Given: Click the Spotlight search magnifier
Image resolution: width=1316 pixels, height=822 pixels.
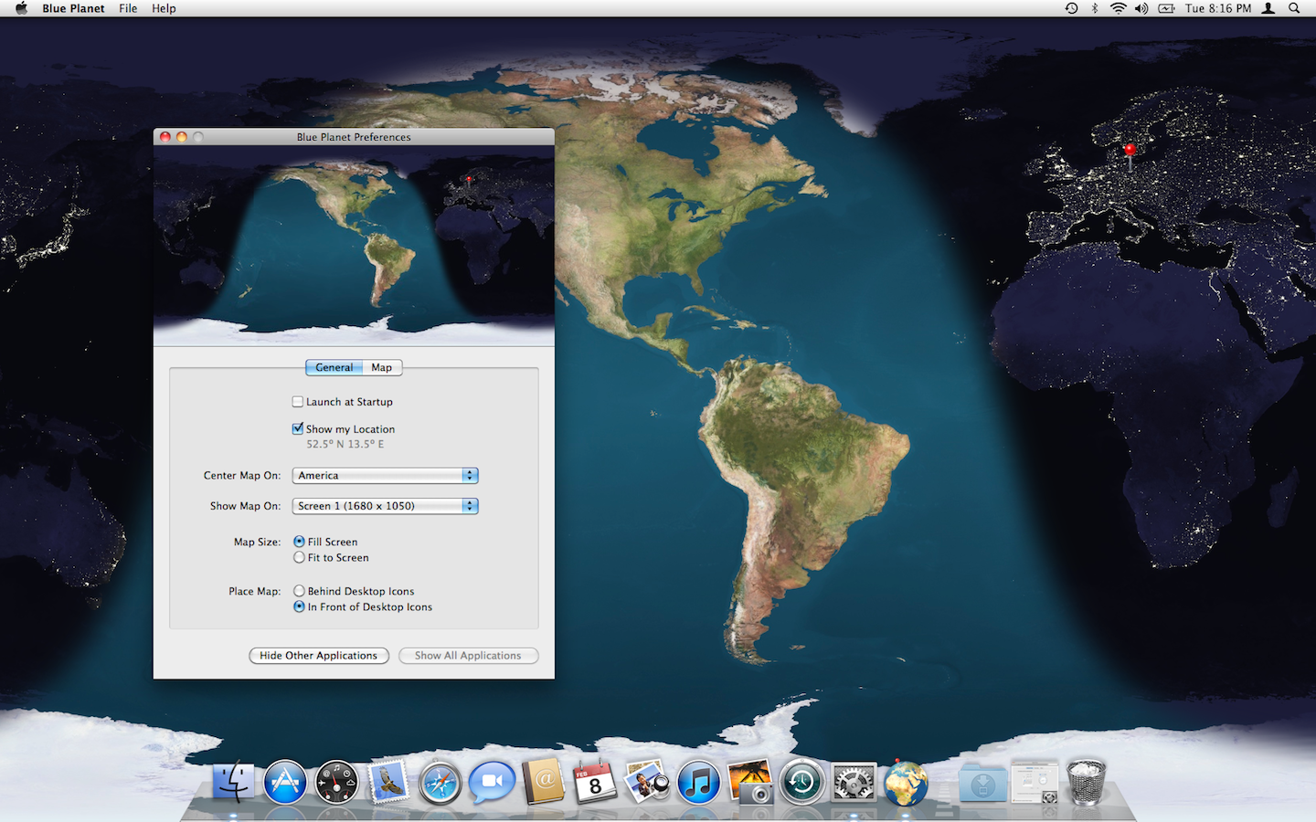Looking at the screenshot, I should coord(1294,8).
